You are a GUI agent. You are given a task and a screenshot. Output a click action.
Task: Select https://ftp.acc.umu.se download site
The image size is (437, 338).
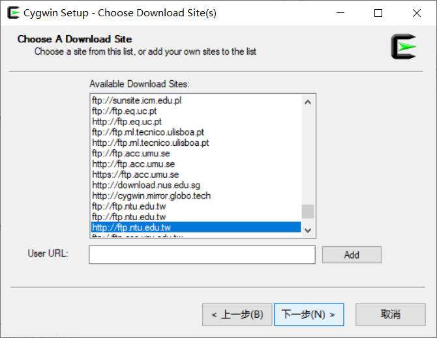[135, 175]
